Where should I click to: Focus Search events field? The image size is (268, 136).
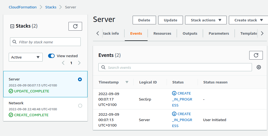click(175, 67)
